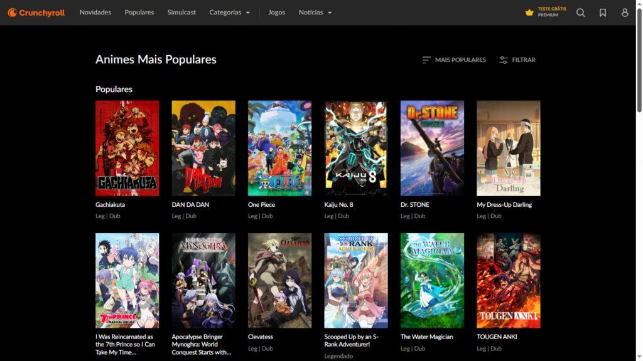Open the Kaiju No. 8 poster
Screen dimensions: 643x361
356,148
